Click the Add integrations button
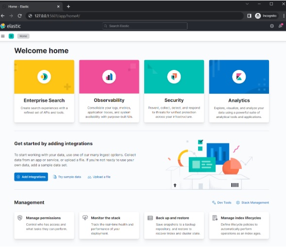 (x=31, y=177)
